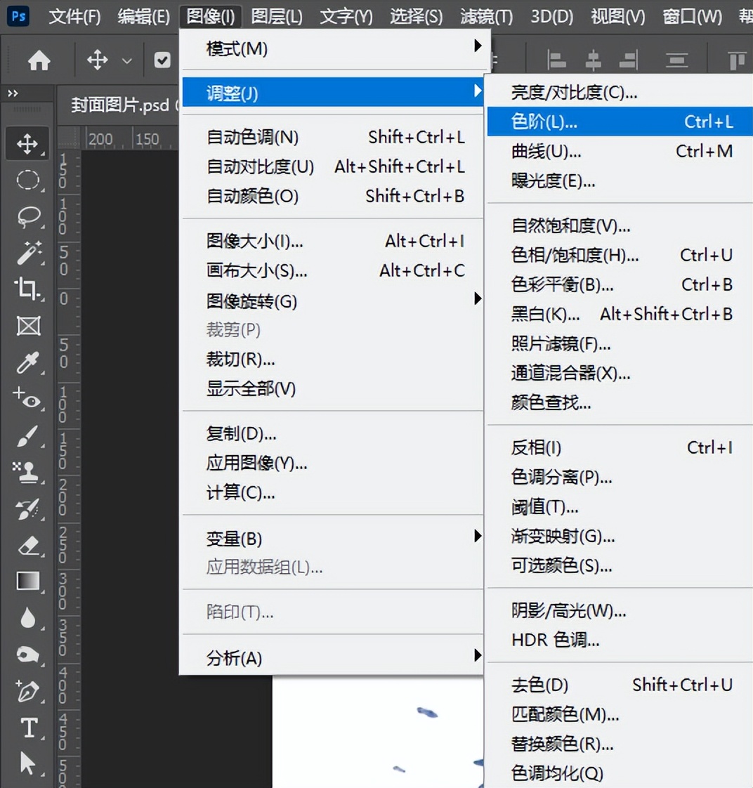Open the 窗口(W) menu
This screenshot has height=788, width=753.
692,17
